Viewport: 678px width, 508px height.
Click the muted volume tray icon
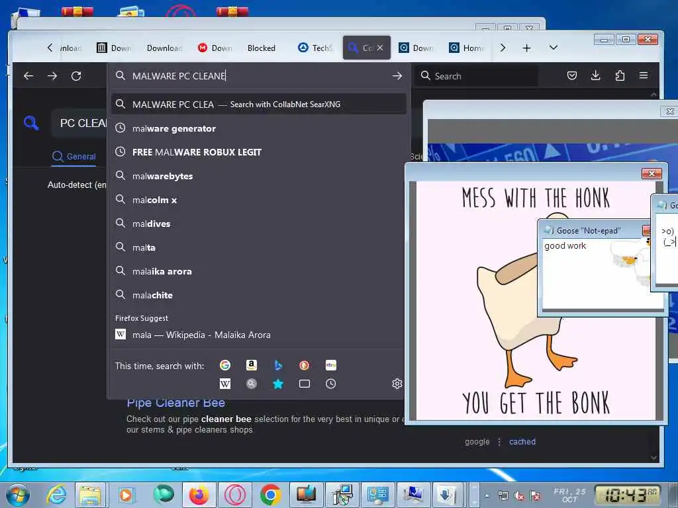[519, 495]
